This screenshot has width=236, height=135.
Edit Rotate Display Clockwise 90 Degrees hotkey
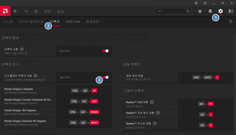click(x=84, y=123)
